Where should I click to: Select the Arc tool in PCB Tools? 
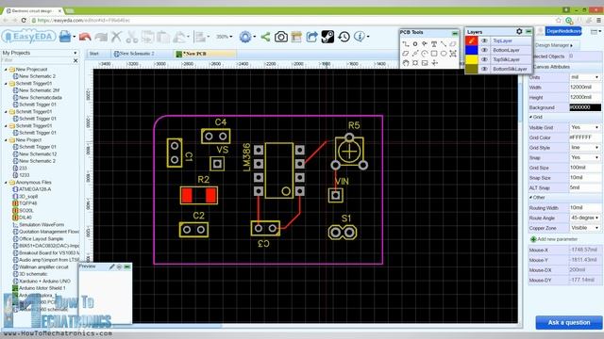pyautogui.click(x=425, y=54)
